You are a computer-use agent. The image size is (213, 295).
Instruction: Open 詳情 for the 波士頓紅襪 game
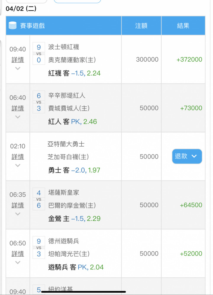(18, 60)
